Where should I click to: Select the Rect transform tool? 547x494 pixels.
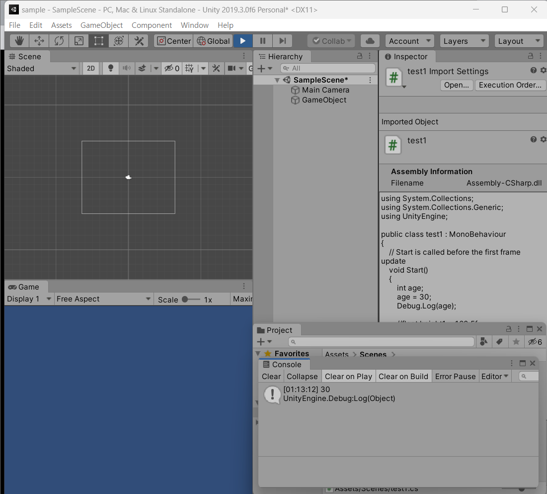[99, 41]
